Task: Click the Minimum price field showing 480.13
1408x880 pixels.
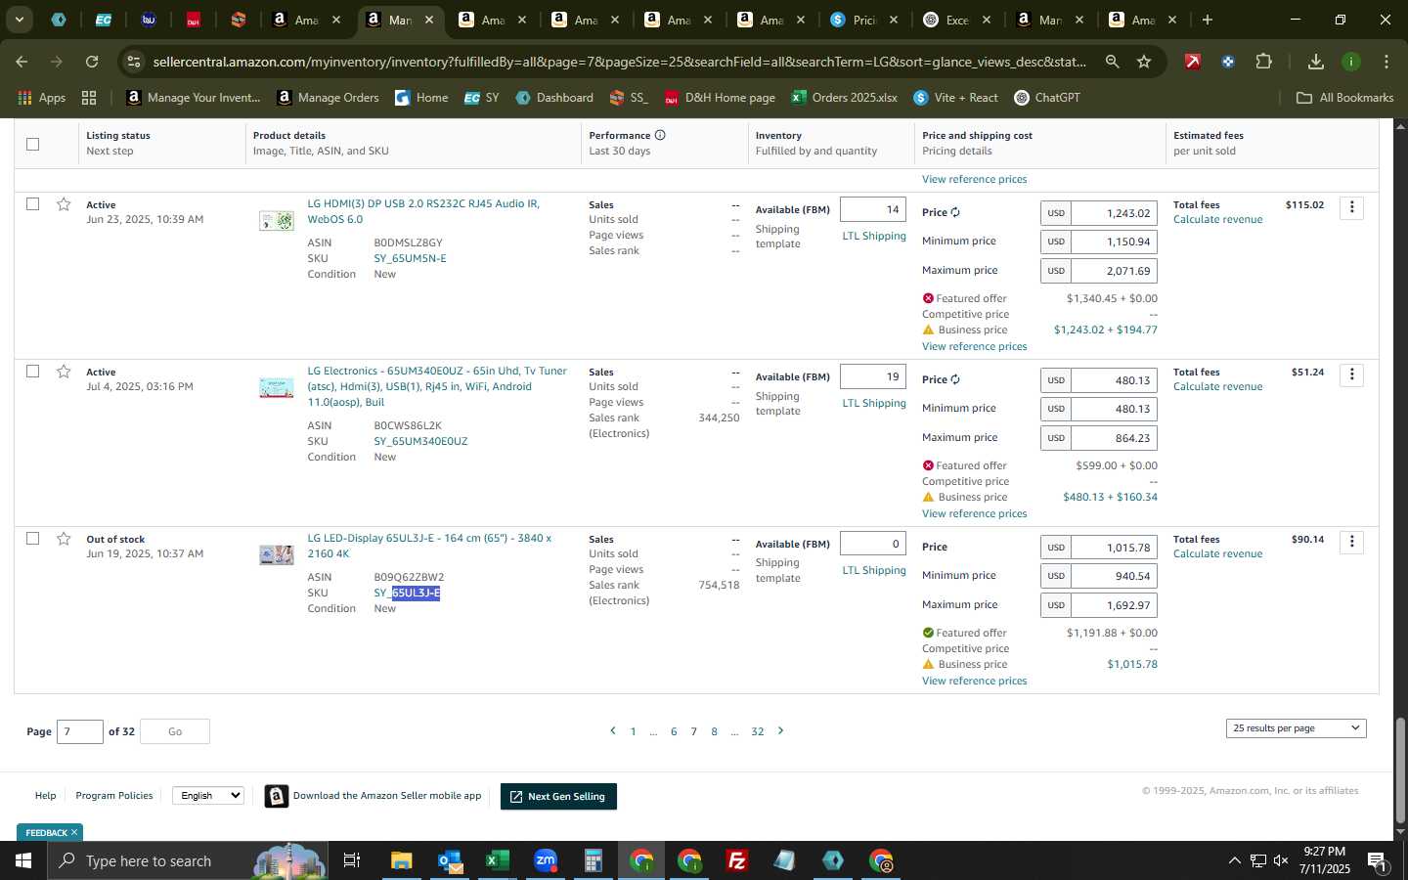Action: click(x=1114, y=409)
